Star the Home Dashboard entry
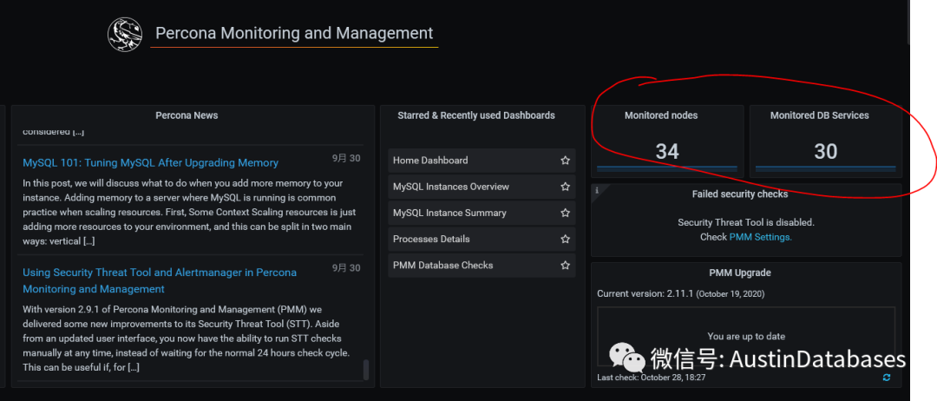The height and width of the screenshot is (401, 937). [565, 161]
